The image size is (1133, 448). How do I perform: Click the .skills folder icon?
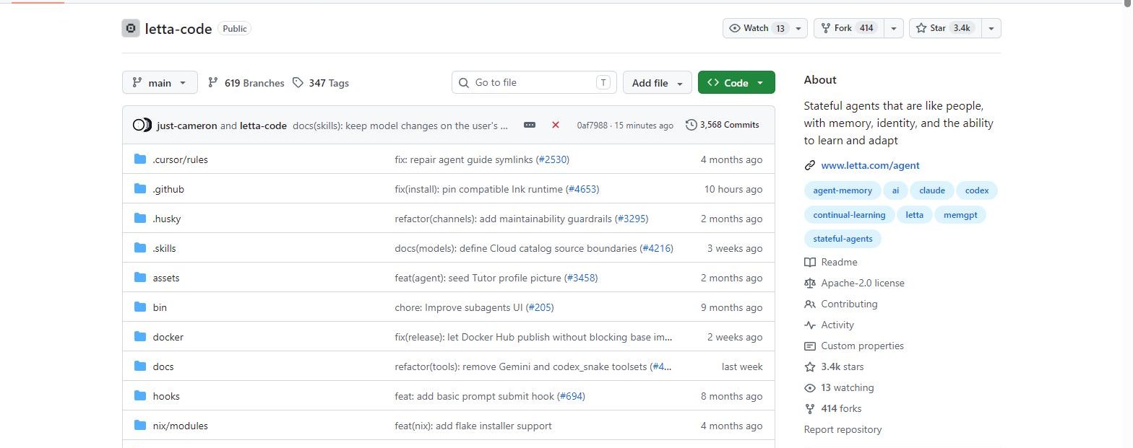[140, 248]
